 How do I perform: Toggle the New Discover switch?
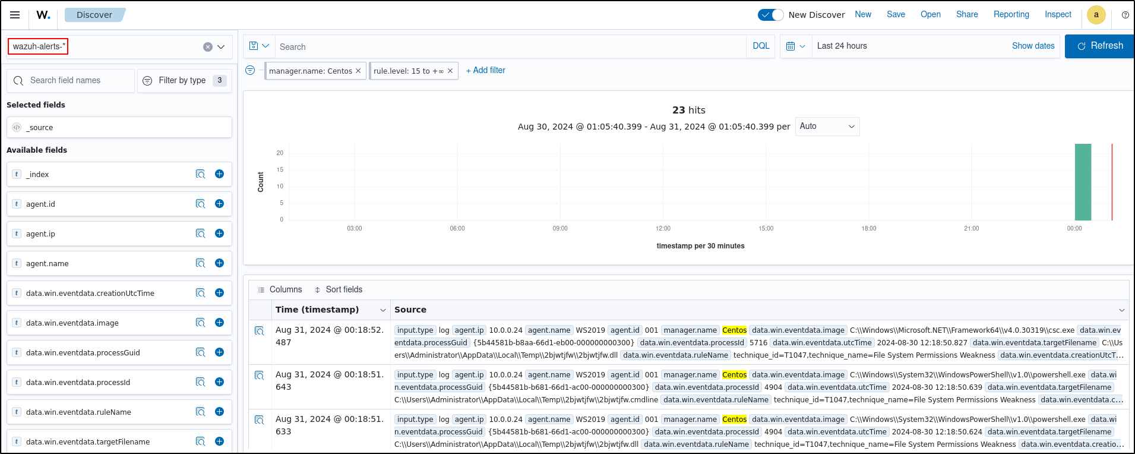[x=770, y=15]
